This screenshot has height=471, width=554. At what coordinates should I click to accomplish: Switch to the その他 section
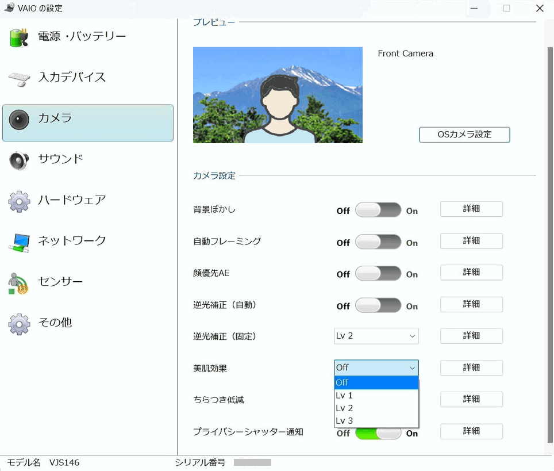pos(55,323)
